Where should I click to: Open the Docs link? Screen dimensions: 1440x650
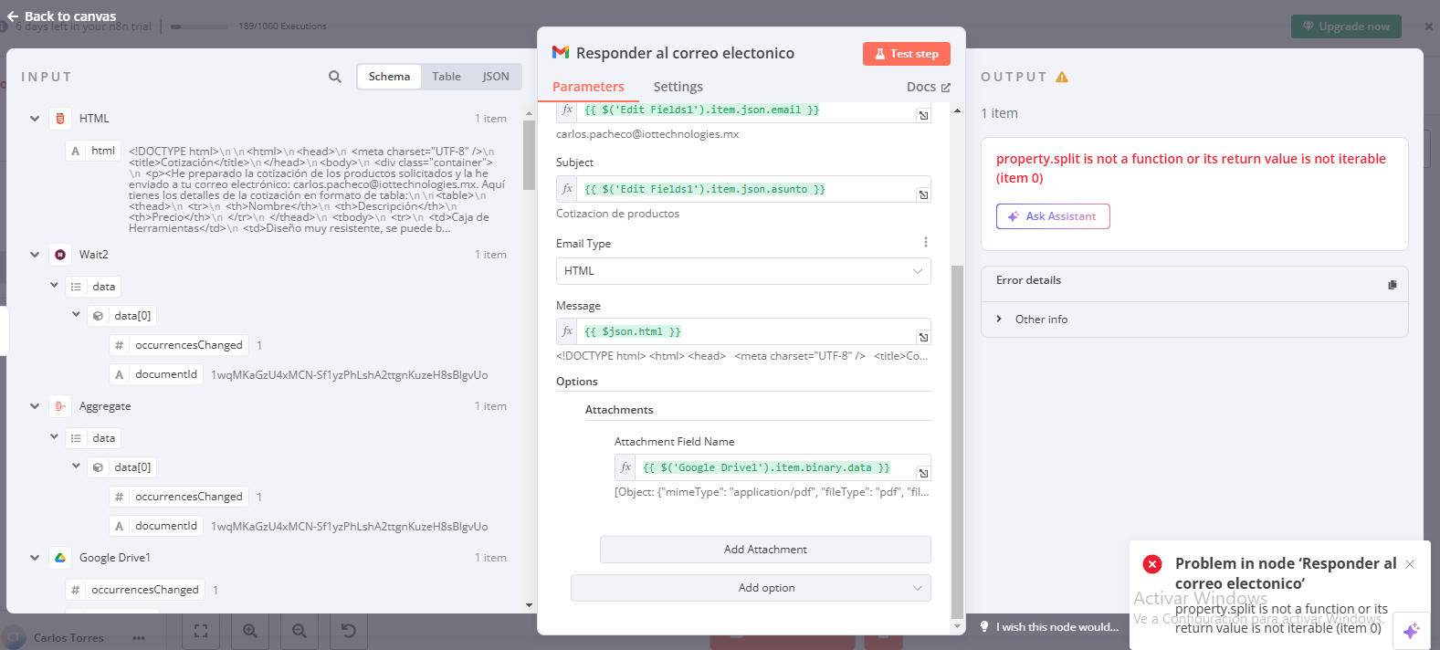click(928, 87)
